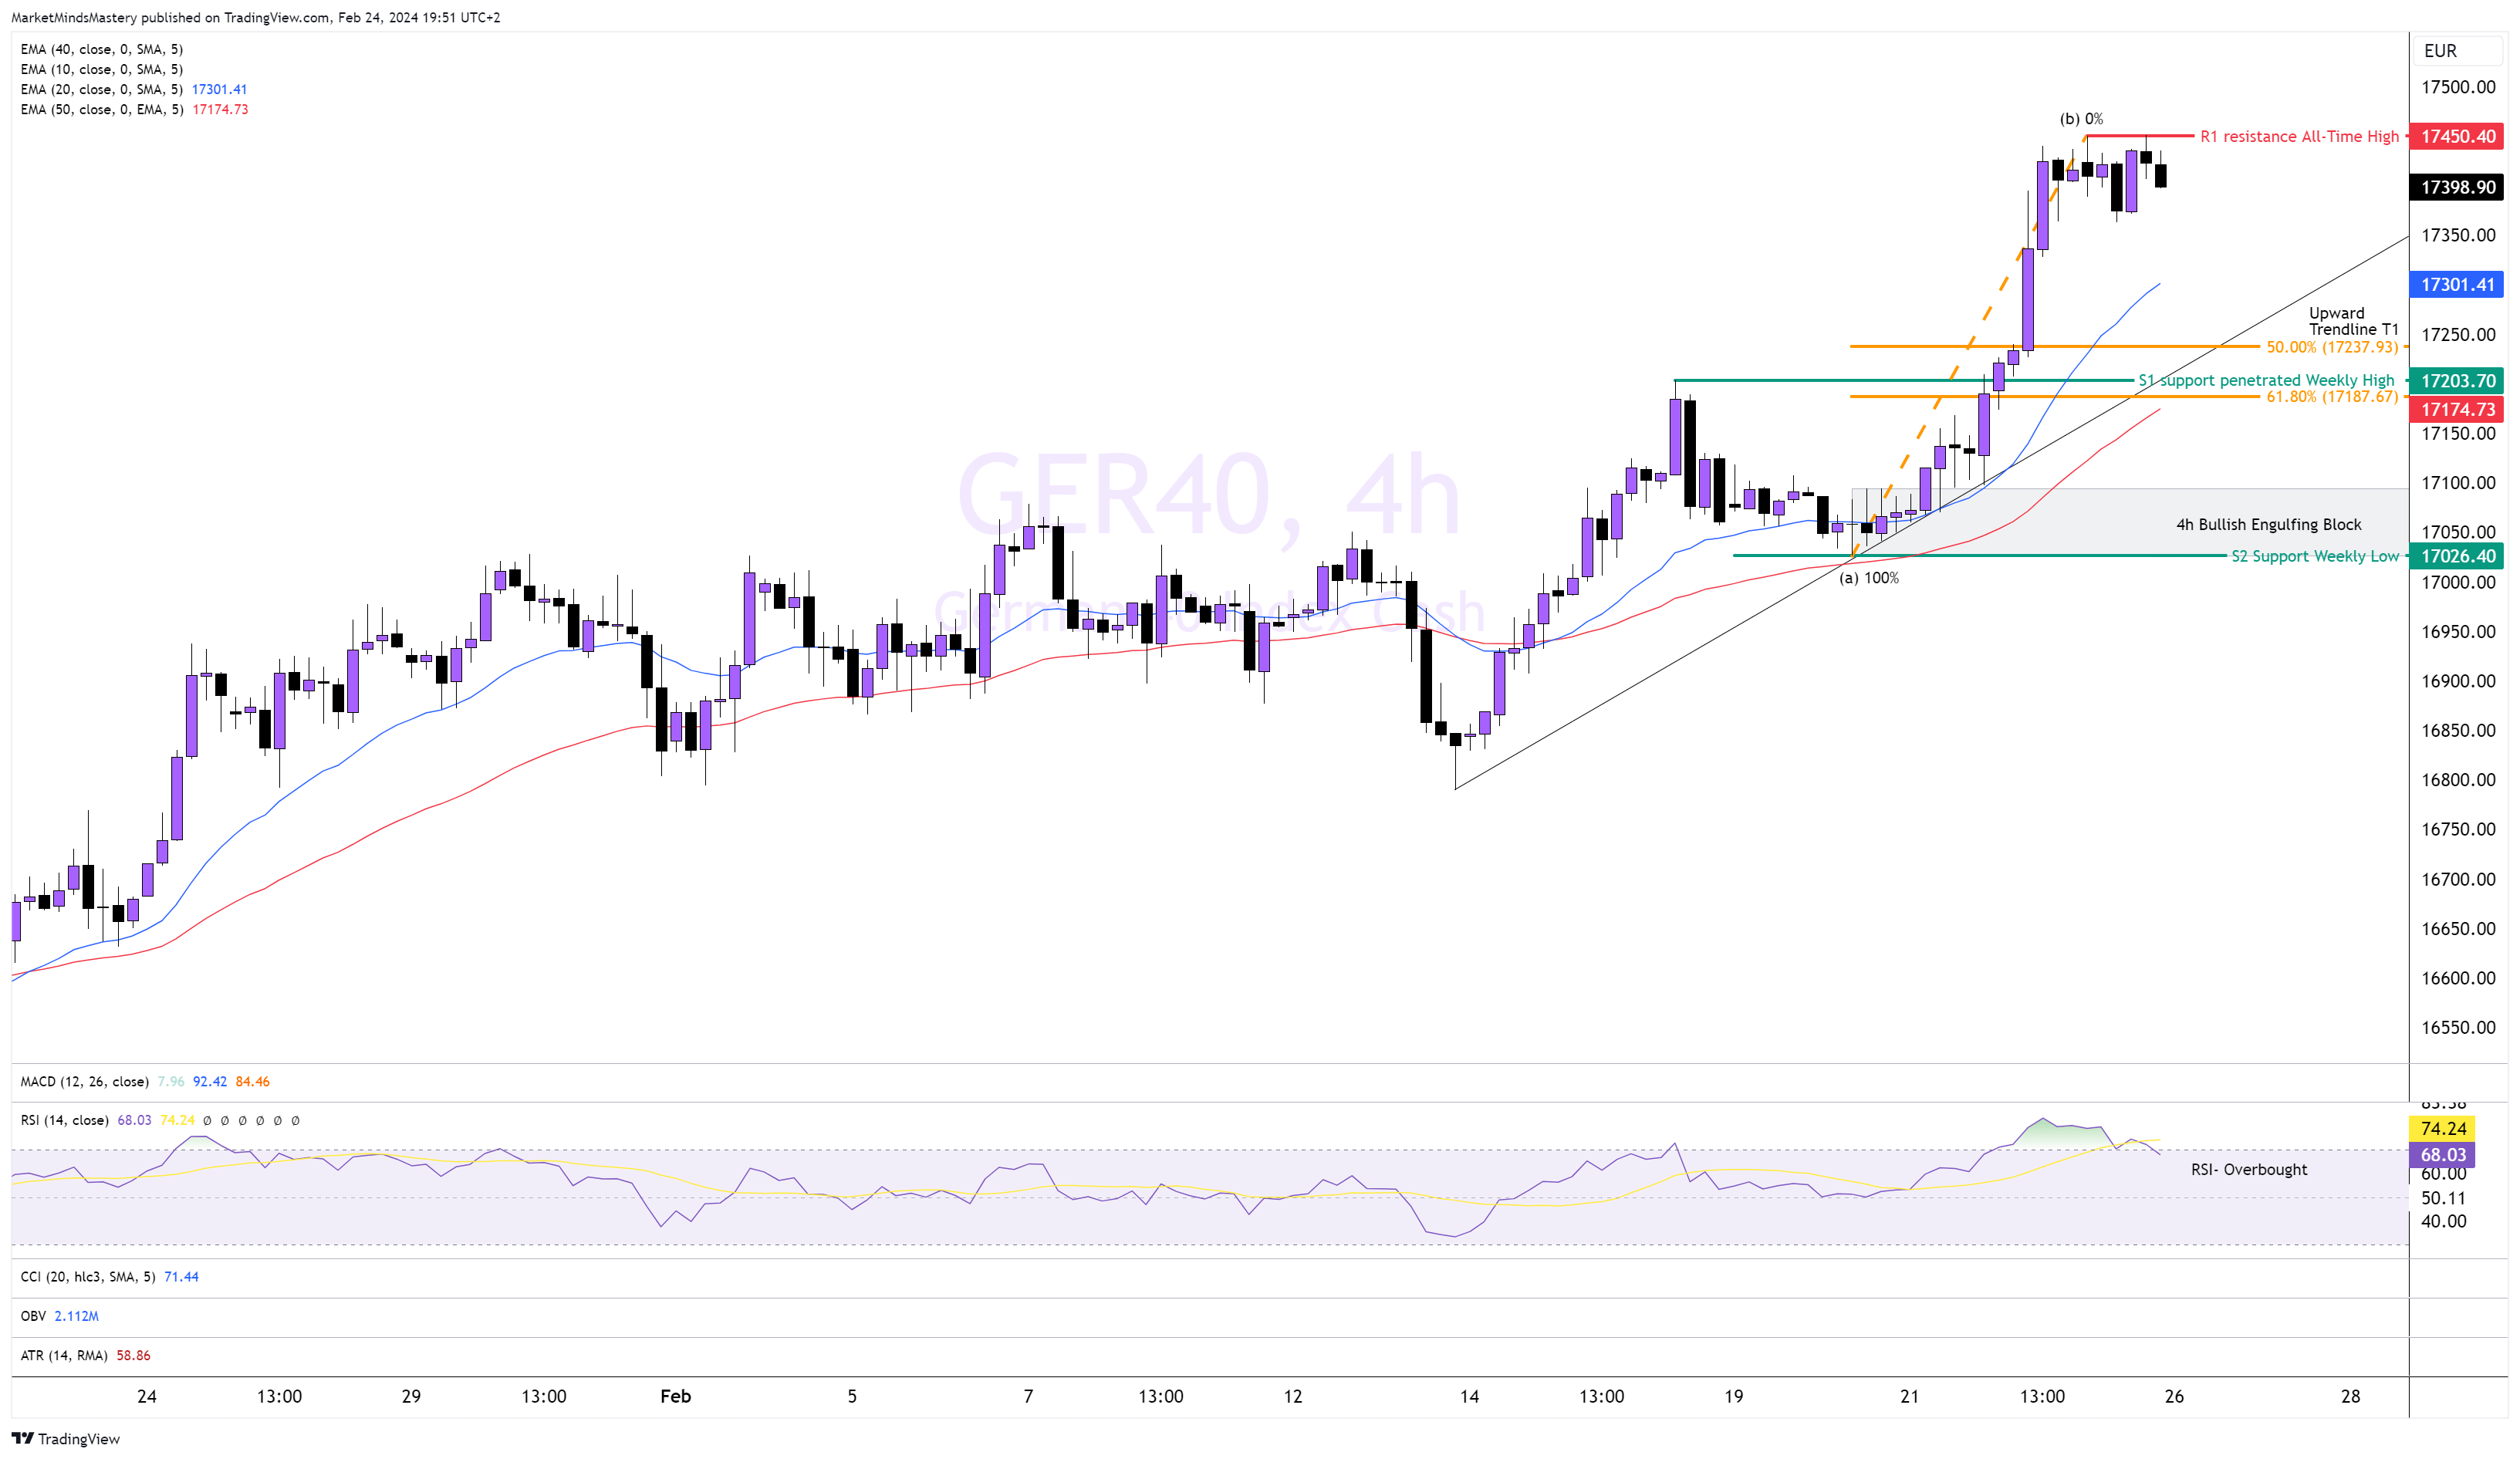
Task: Click the green 17026.40 S2 price tag
Action: [x=2457, y=556]
